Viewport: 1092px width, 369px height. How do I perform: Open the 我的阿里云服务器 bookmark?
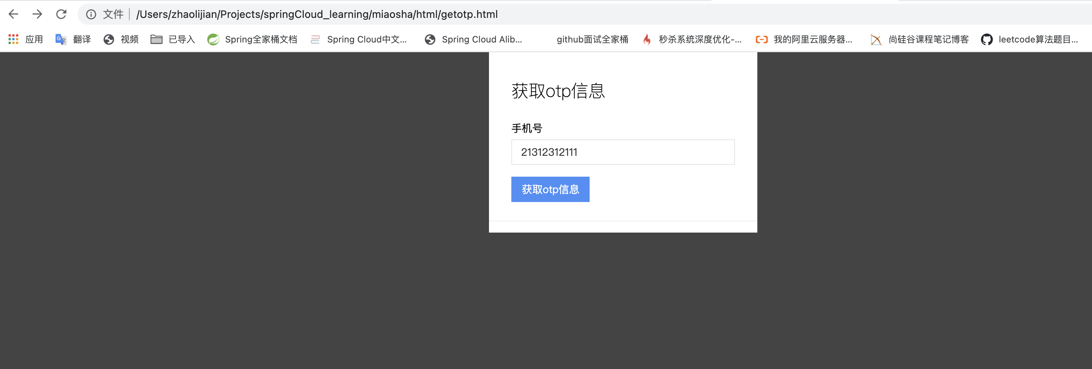tap(804, 40)
